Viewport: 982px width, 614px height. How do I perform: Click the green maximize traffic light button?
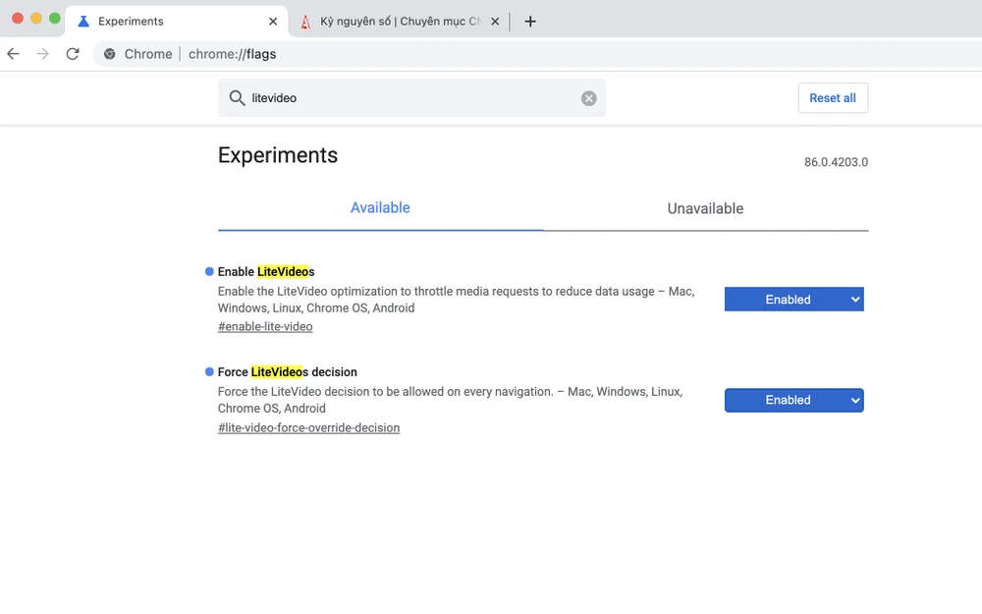(54, 18)
